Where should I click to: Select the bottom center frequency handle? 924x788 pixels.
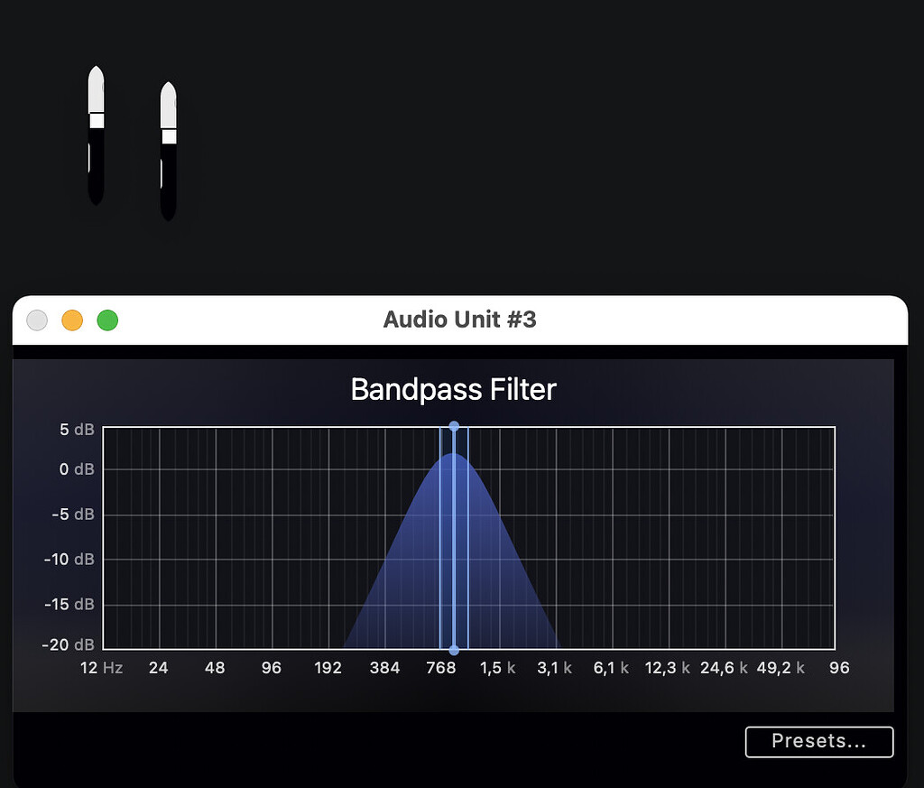(x=454, y=650)
